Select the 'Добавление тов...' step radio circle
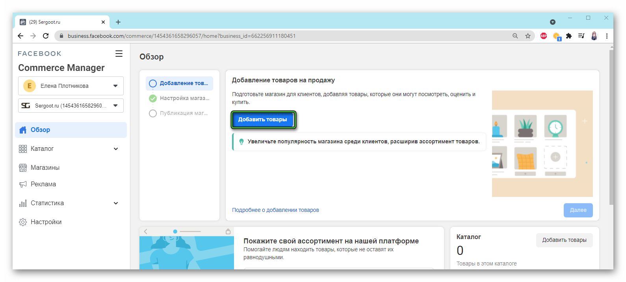 (x=153, y=83)
